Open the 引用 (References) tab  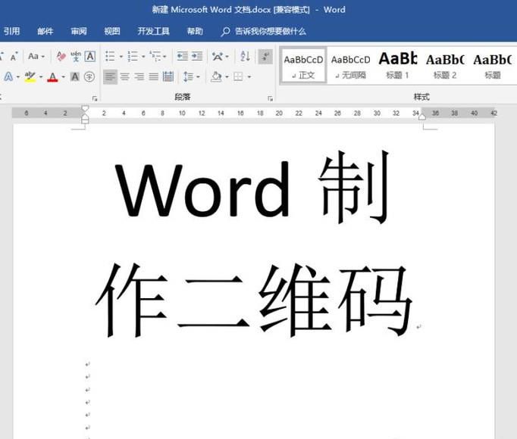11,31
